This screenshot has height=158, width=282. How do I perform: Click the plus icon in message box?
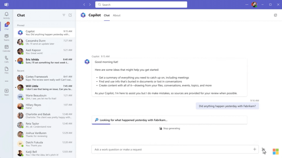(x=254, y=149)
